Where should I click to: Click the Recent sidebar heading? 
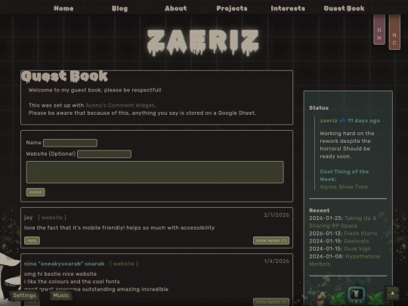pos(320,211)
